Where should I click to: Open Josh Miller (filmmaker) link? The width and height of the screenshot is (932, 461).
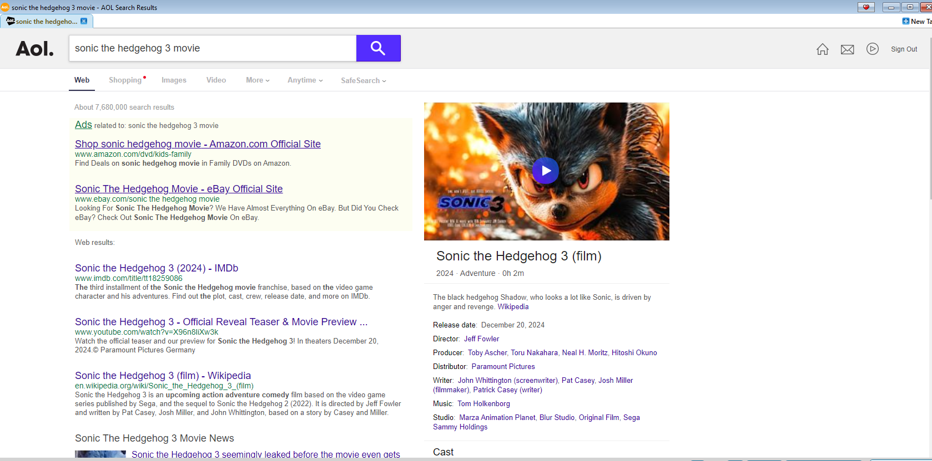(616, 380)
